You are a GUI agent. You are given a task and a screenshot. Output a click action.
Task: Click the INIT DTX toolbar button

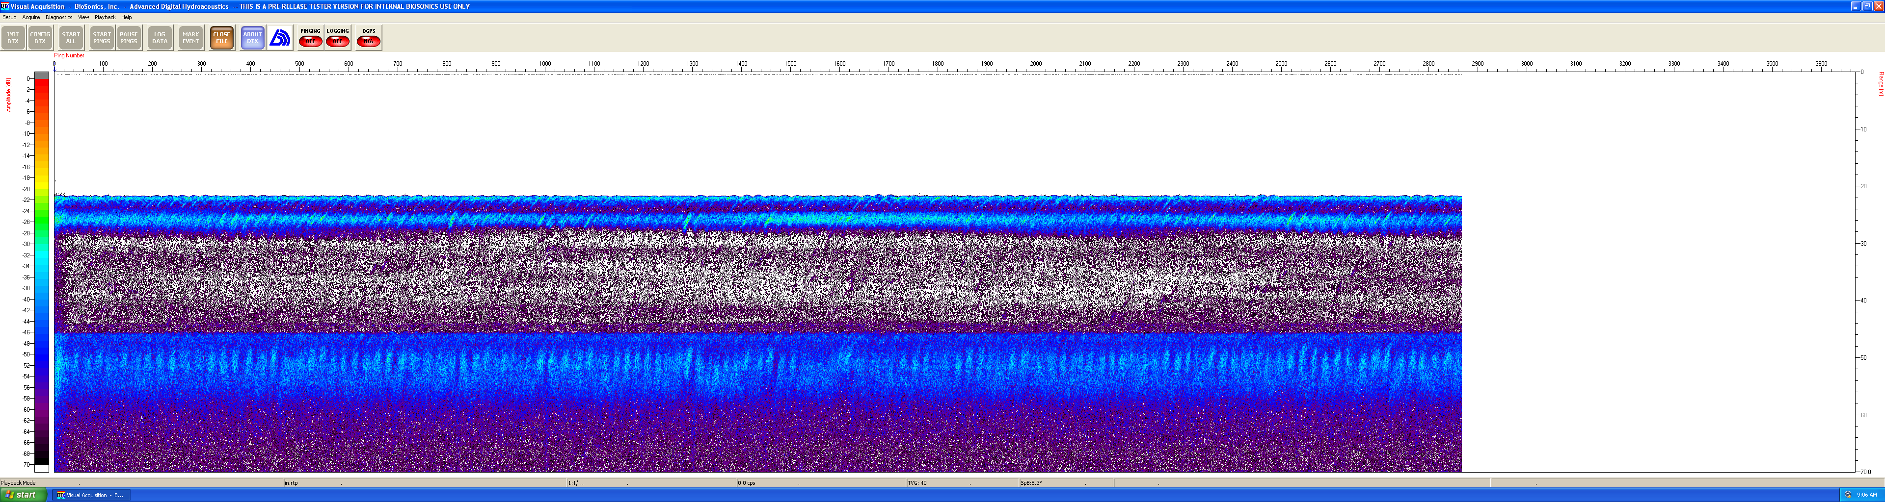point(13,38)
